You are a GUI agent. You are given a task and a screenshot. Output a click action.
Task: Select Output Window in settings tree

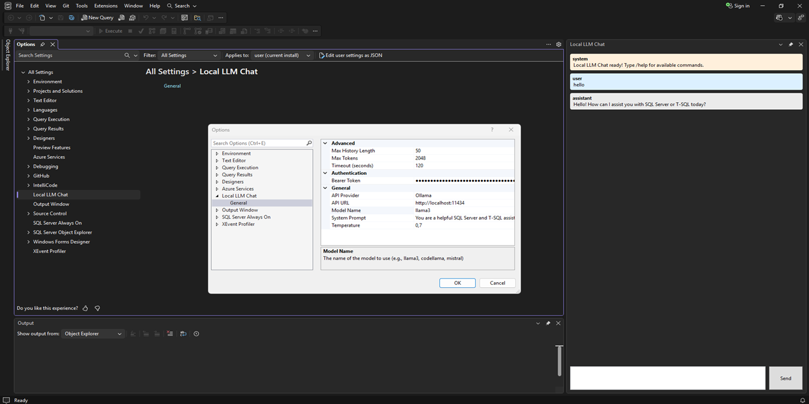(x=51, y=204)
